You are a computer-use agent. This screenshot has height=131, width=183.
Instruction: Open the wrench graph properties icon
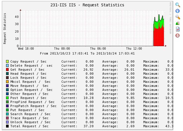pos(178,17)
